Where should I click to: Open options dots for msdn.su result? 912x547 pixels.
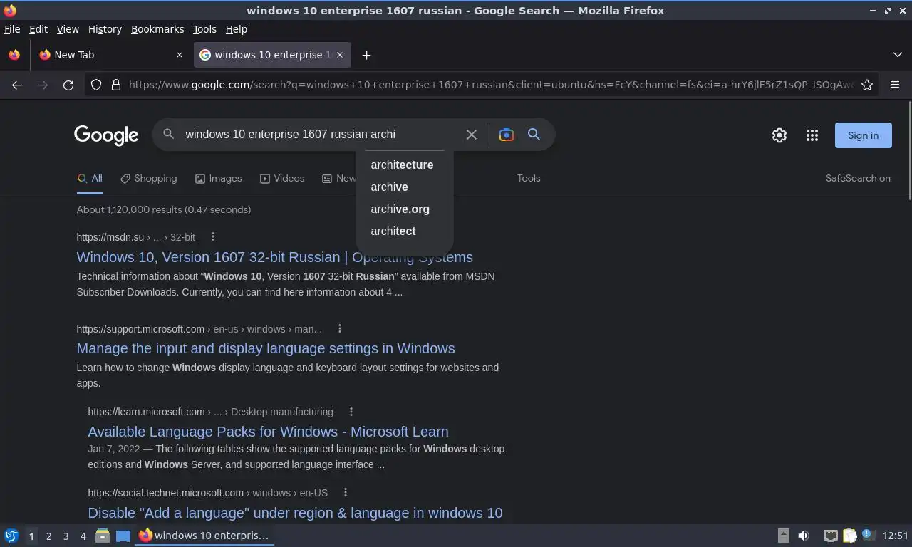click(x=212, y=236)
